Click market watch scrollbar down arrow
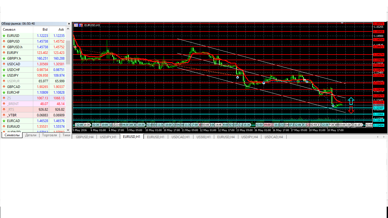The height and width of the screenshot is (218, 388). tap(68, 130)
